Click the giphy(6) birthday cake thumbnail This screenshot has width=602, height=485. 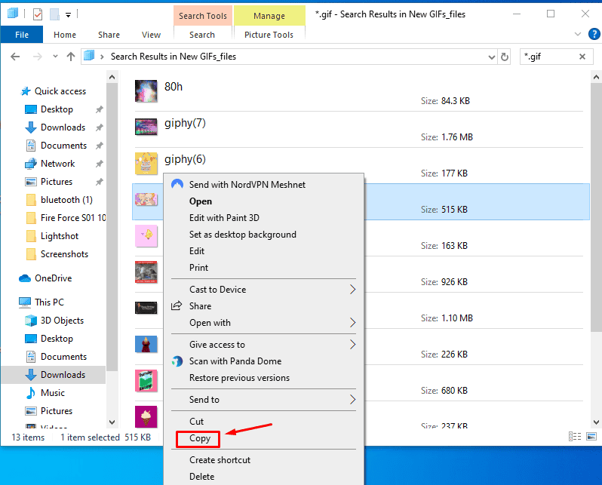pyautogui.click(x=146, y=163)
